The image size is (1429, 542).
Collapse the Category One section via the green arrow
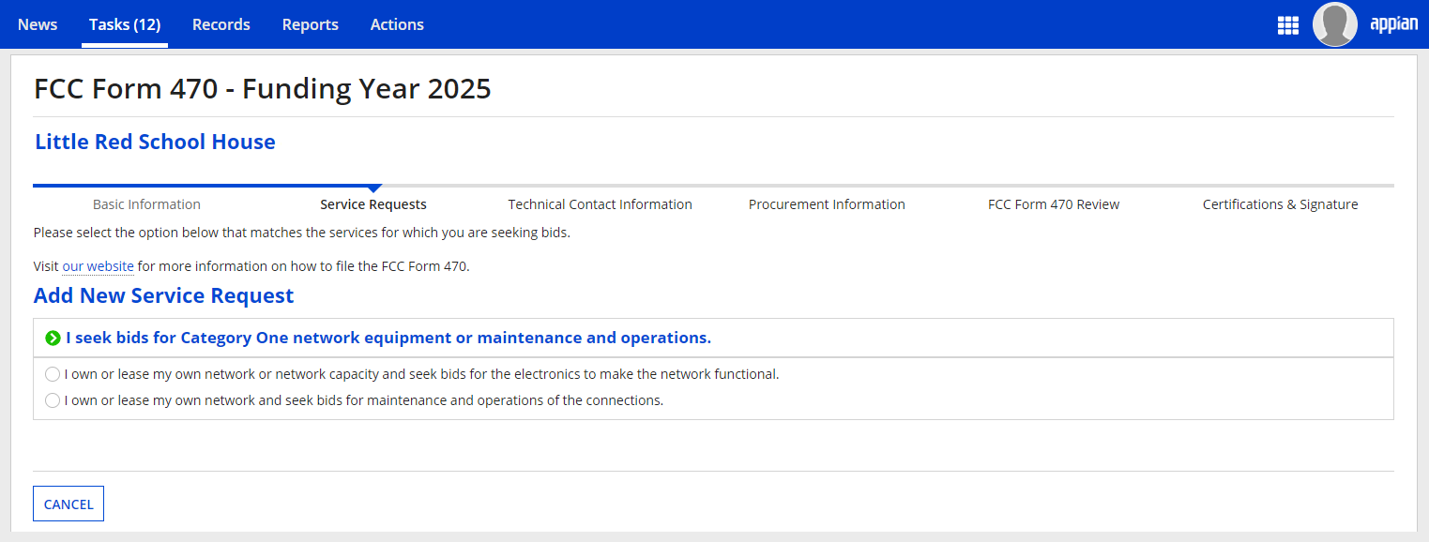coord(53,338)
